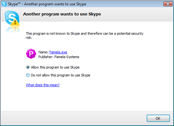
Task: Click the window title bar text
Action: point(47,4)
